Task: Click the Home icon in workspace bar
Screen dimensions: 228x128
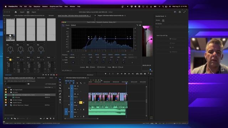Action: pyautogui.click(x=16, y=12)
